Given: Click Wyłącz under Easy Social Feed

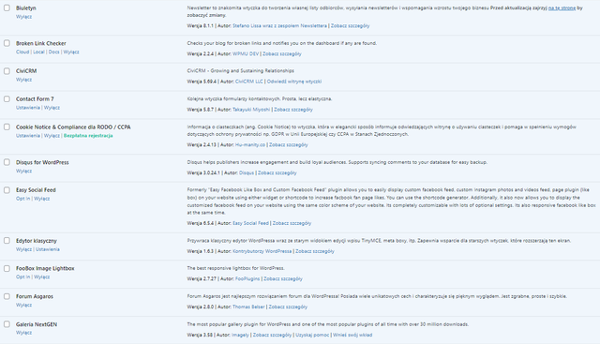Looking at the screenshot, I should point(42,199).
